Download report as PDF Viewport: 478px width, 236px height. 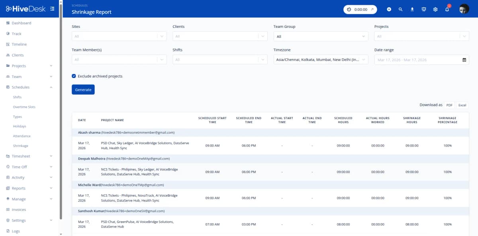click(449, 105)
